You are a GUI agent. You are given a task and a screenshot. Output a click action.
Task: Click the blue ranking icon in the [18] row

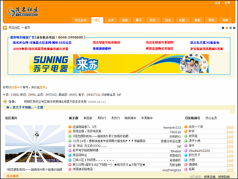click(186, 160)
